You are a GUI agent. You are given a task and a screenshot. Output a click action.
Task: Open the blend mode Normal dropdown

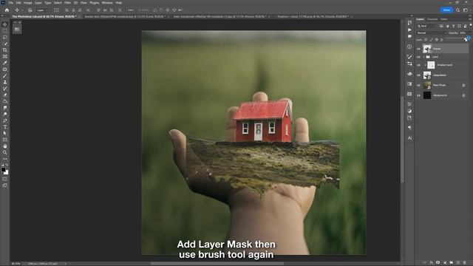[x=431, y=33]
